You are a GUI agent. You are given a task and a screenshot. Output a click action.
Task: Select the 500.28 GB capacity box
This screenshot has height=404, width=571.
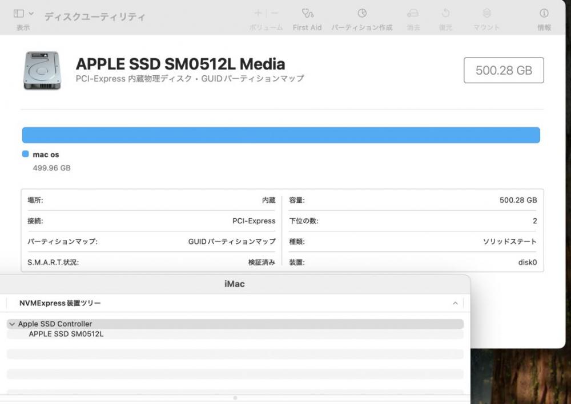(504, 70)
